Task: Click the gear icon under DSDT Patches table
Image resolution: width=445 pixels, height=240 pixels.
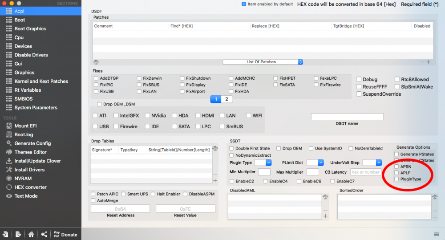Action: pyautogui.click(x=96, y=62)
